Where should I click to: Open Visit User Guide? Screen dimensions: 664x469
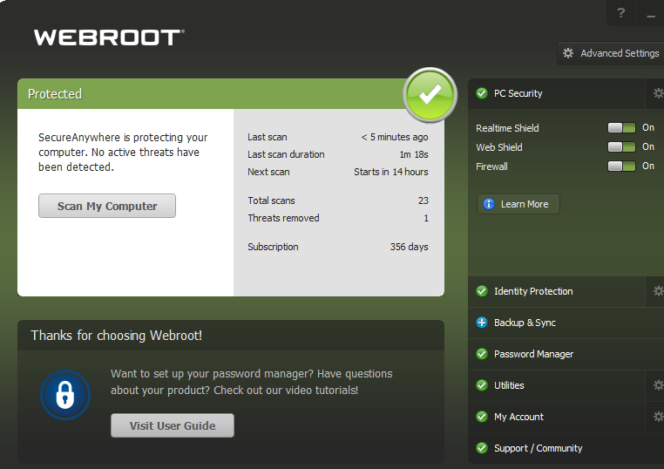tap(173, 425)
